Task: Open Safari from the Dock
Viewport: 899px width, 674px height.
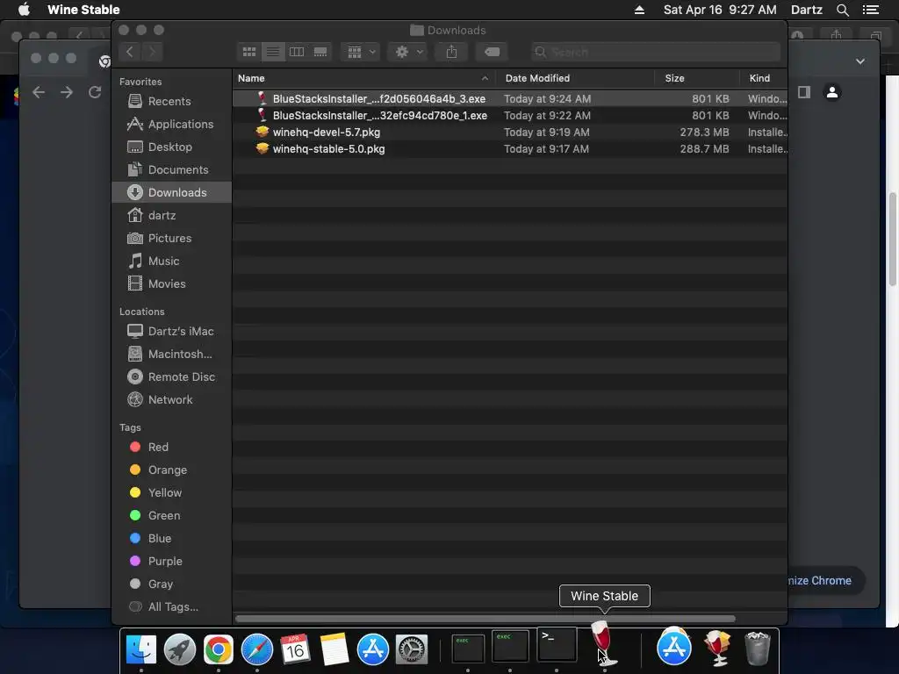Action: tap(257, 649)
